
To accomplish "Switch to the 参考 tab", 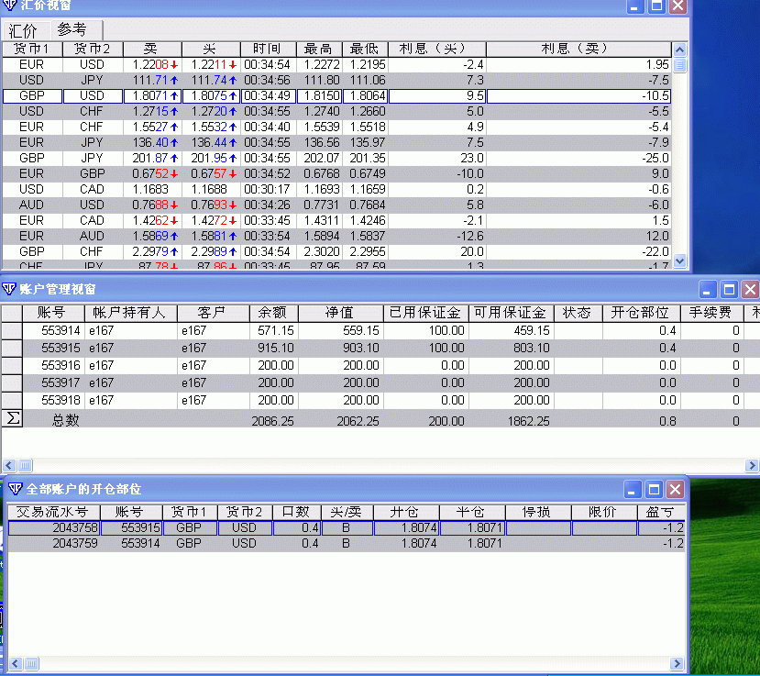I will tap(72, 29).
